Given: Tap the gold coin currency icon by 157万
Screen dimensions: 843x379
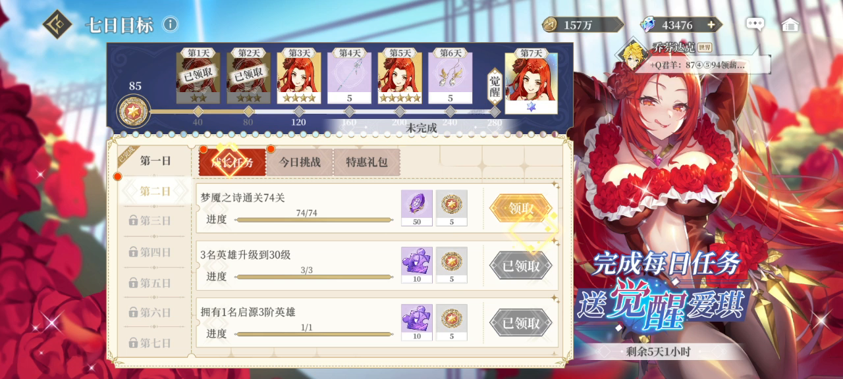Looking at the screenshot, I should 550,25.
